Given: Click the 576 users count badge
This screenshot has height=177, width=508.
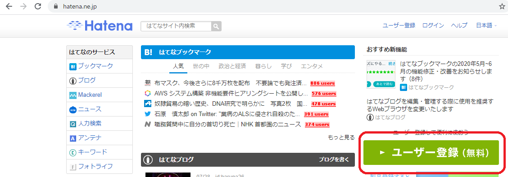Looking at the screenshot, I should [324, 94].
